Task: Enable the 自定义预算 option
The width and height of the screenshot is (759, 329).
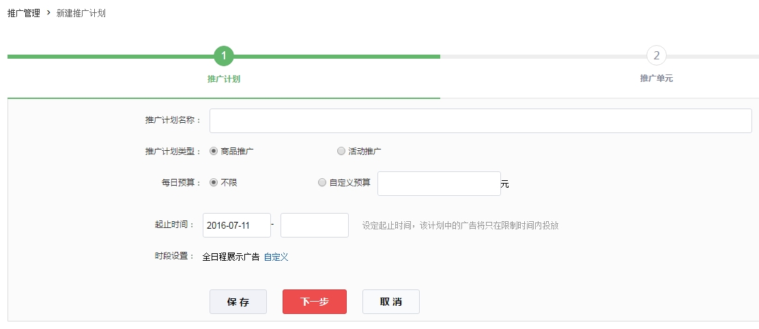Action: (322, 183)
